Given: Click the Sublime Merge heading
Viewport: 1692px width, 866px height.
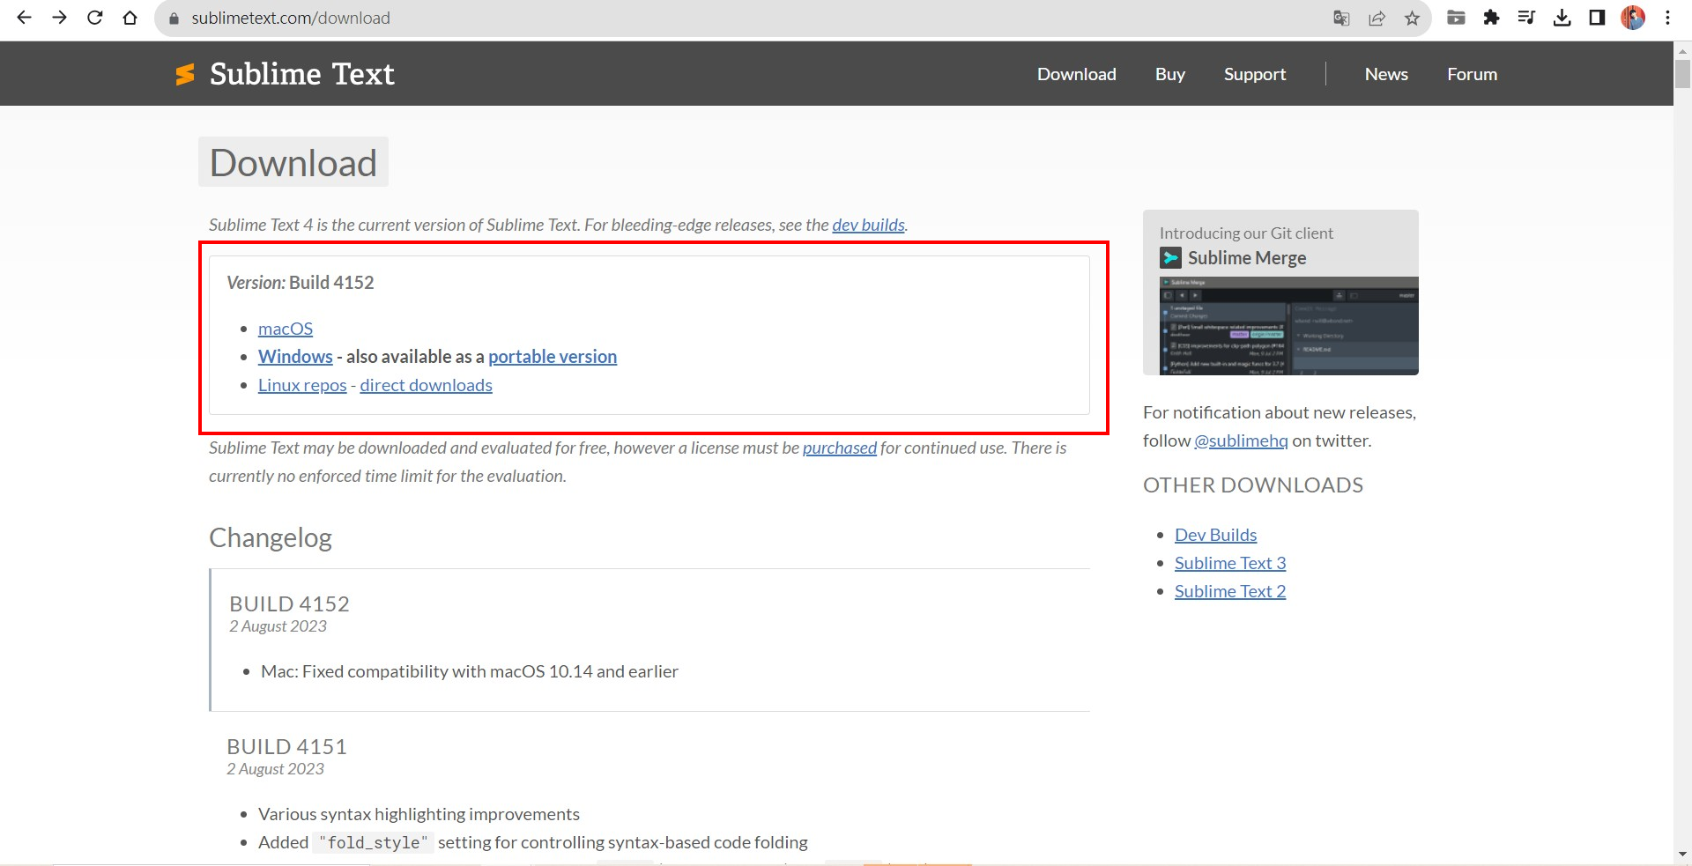Looking at the screenshot, I should (x=1246, y=258).
